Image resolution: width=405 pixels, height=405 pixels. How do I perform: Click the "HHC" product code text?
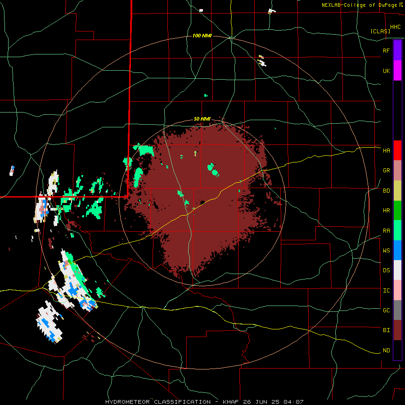pos(395,27)
